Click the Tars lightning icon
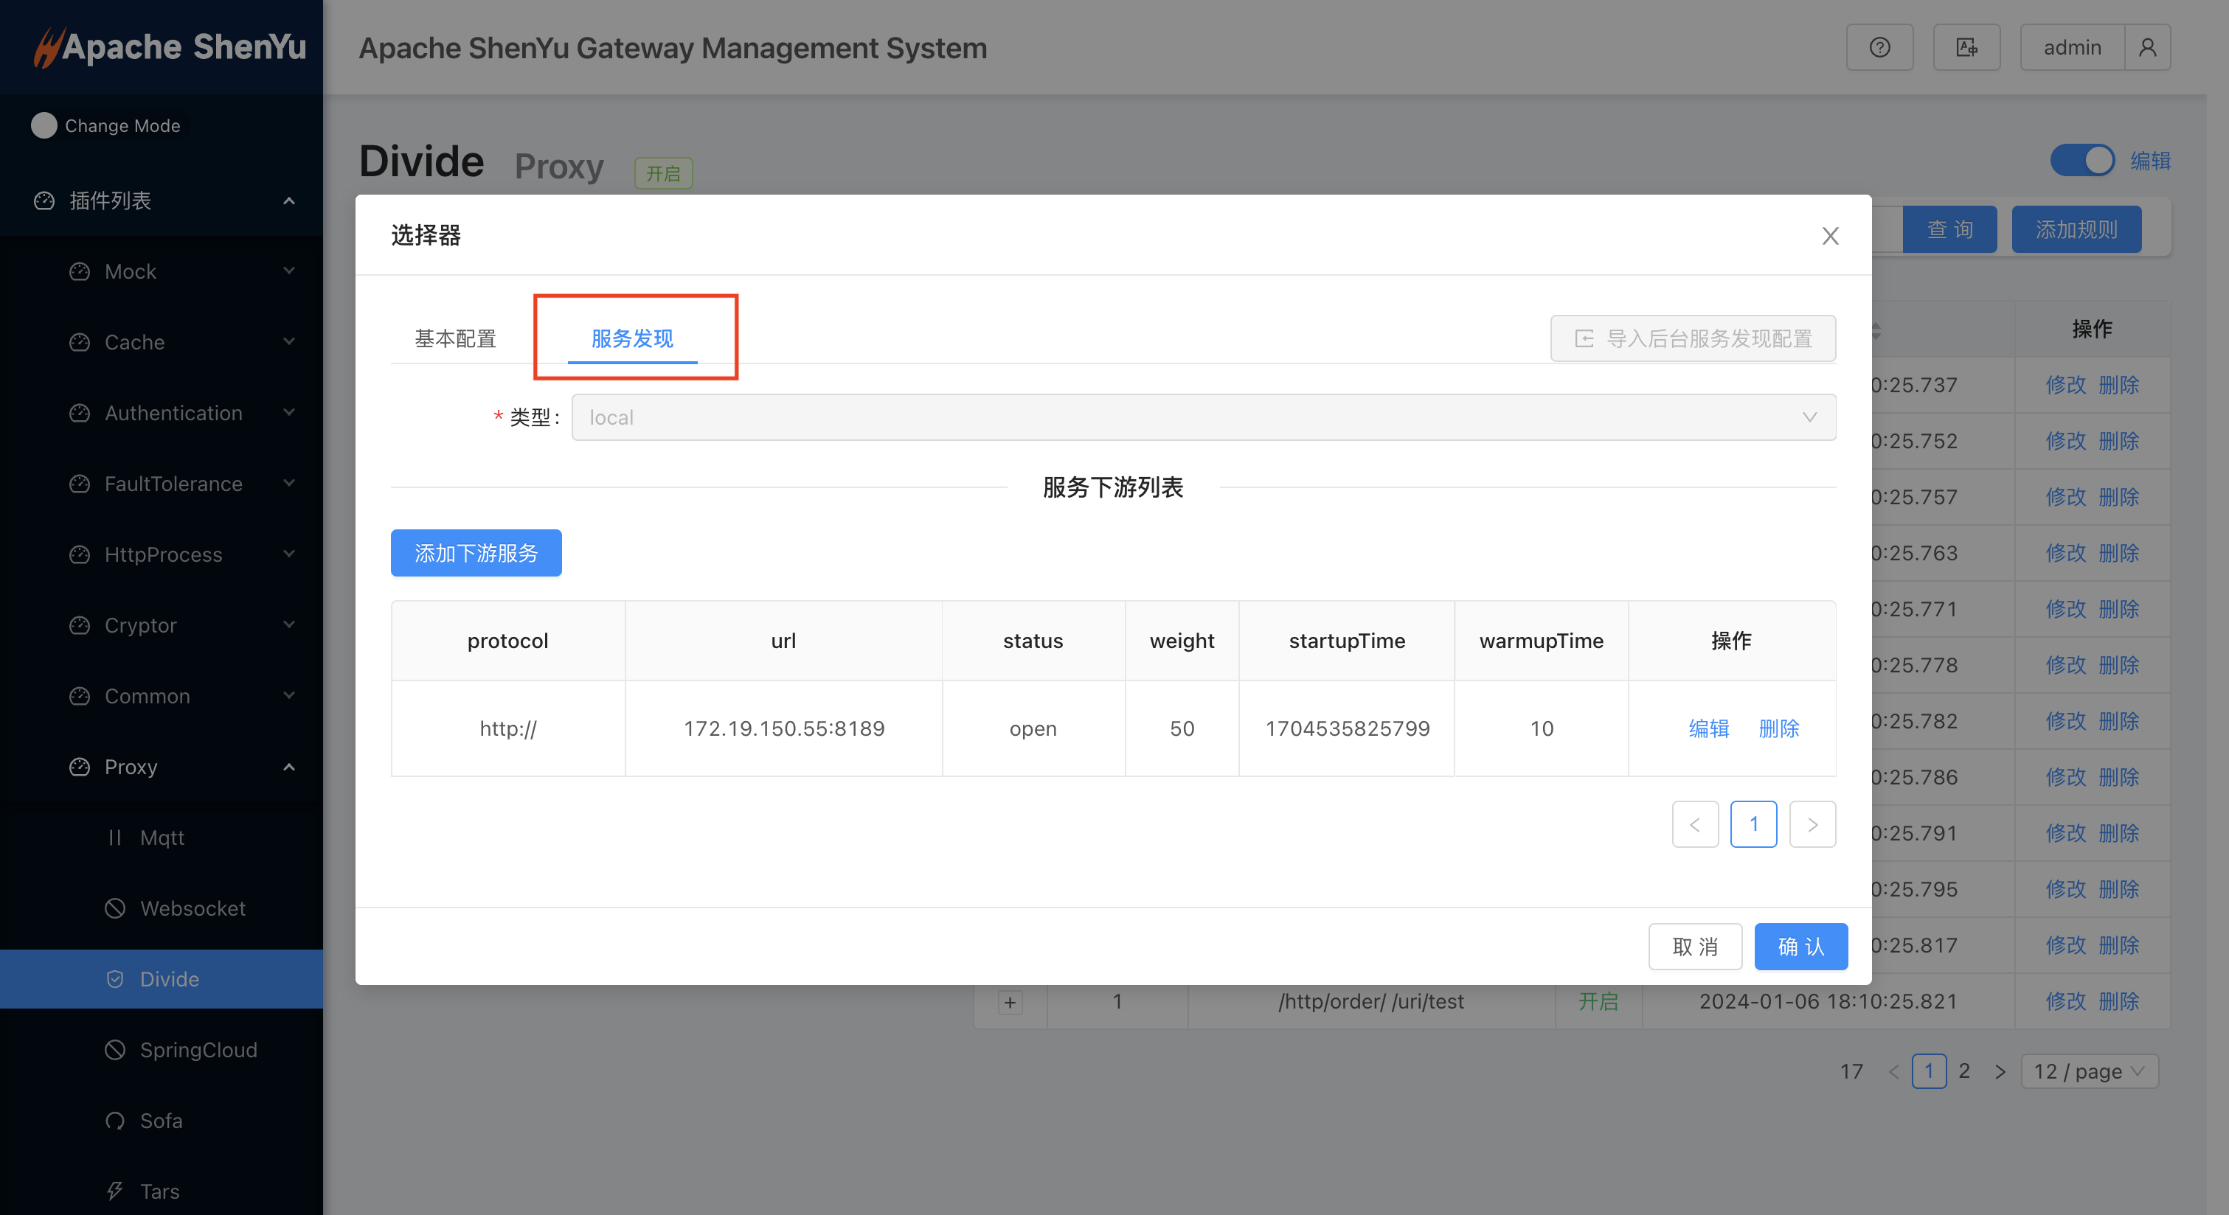The width and height of the screenshot is (2229, 1215). (x=115, y=1191)
